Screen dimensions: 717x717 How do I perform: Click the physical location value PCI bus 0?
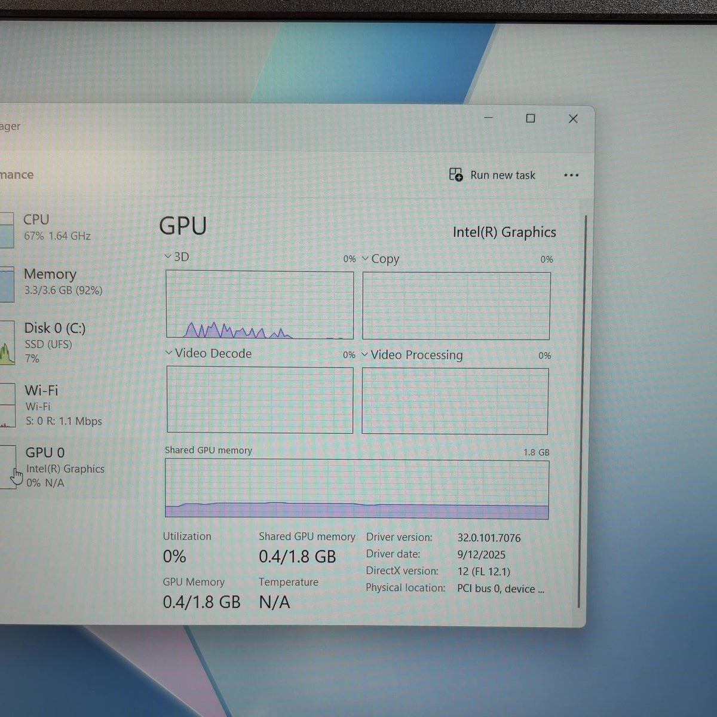coord(501,589)
